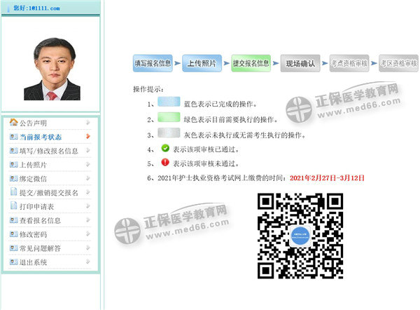Click the page icon beside 提交/撤销提交报名
The height and width of the screenshot is (310, 420).
pyautogui.click(x=13, y=192)
